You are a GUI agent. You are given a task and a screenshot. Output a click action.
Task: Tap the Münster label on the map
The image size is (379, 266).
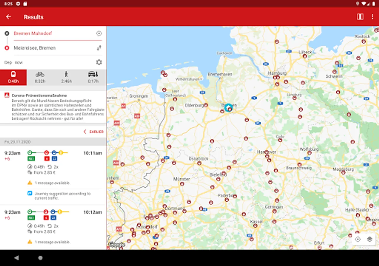(182, 179)
